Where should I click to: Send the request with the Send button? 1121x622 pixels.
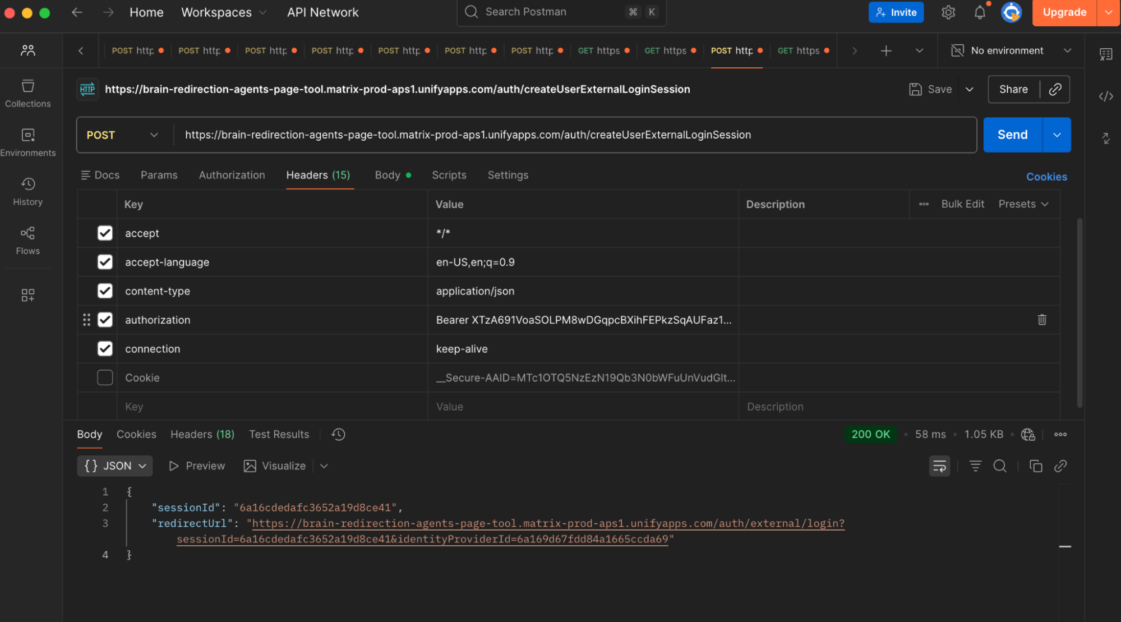tap(1012, 135)
